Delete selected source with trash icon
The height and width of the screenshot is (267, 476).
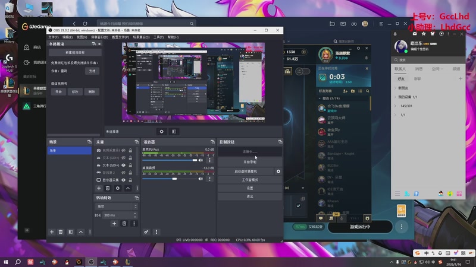(108, 188)
